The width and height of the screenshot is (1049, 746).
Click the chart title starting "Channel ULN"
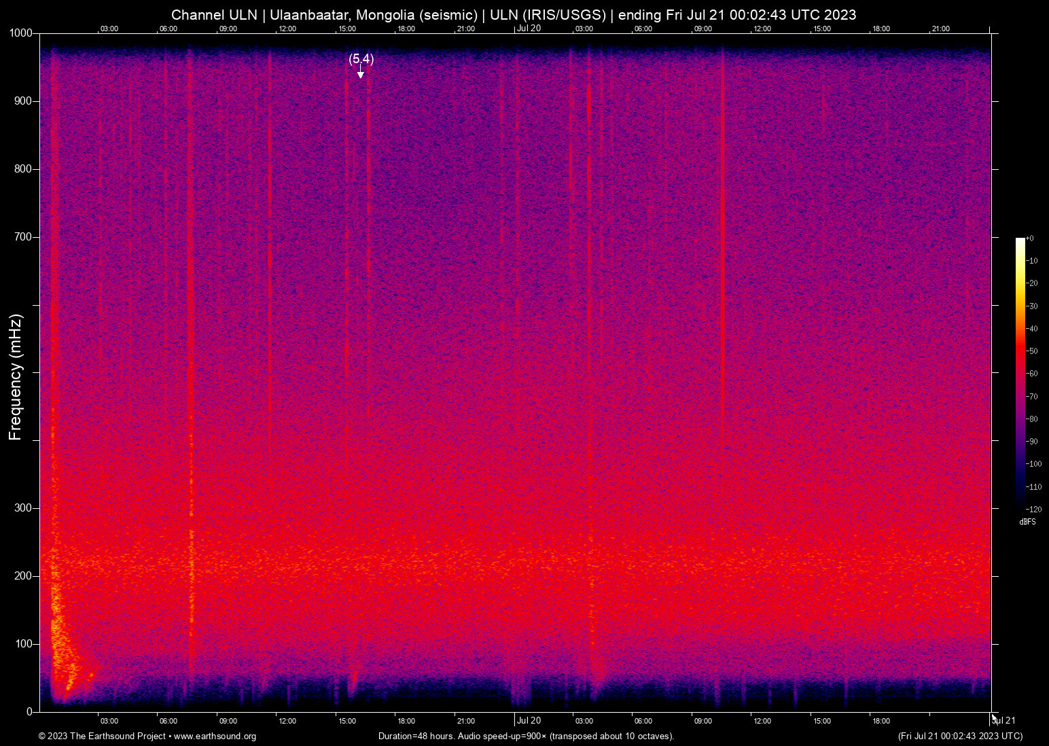pyautogui.click(x=514, y=15)
